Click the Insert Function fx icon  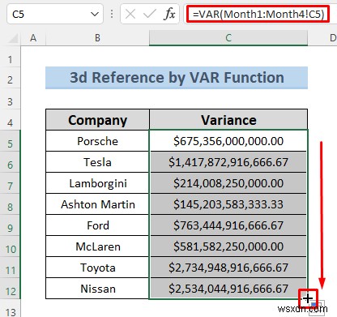coord(169,14)
